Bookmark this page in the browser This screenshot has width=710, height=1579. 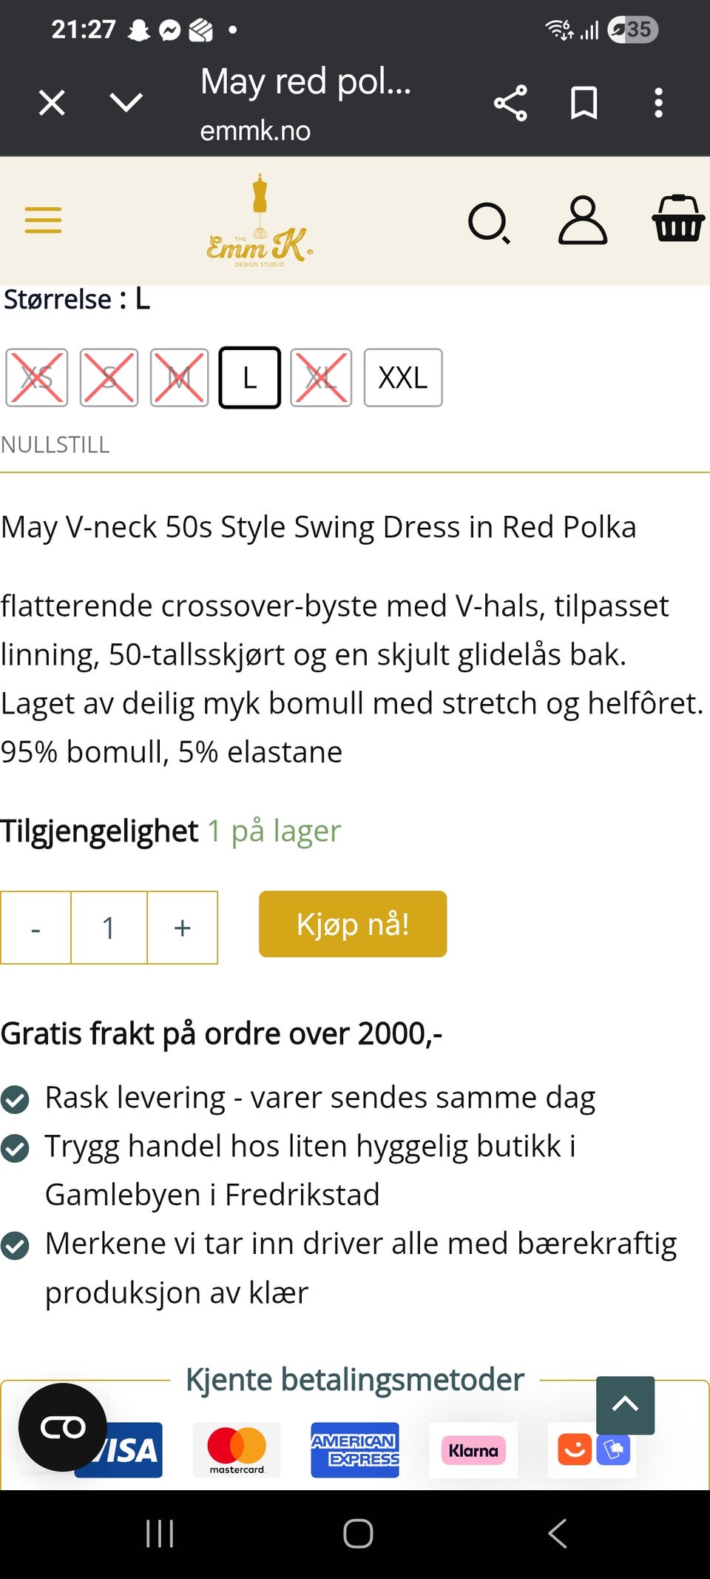coord(584,102)
